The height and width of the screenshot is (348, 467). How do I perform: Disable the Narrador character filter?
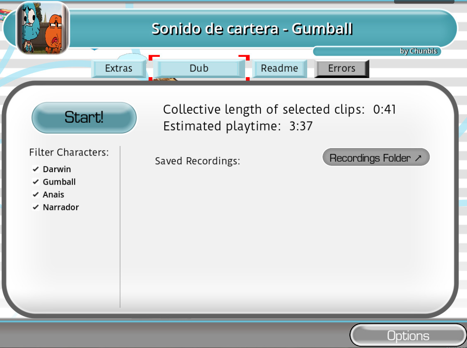pyautogui.click(x=36, y=207)
